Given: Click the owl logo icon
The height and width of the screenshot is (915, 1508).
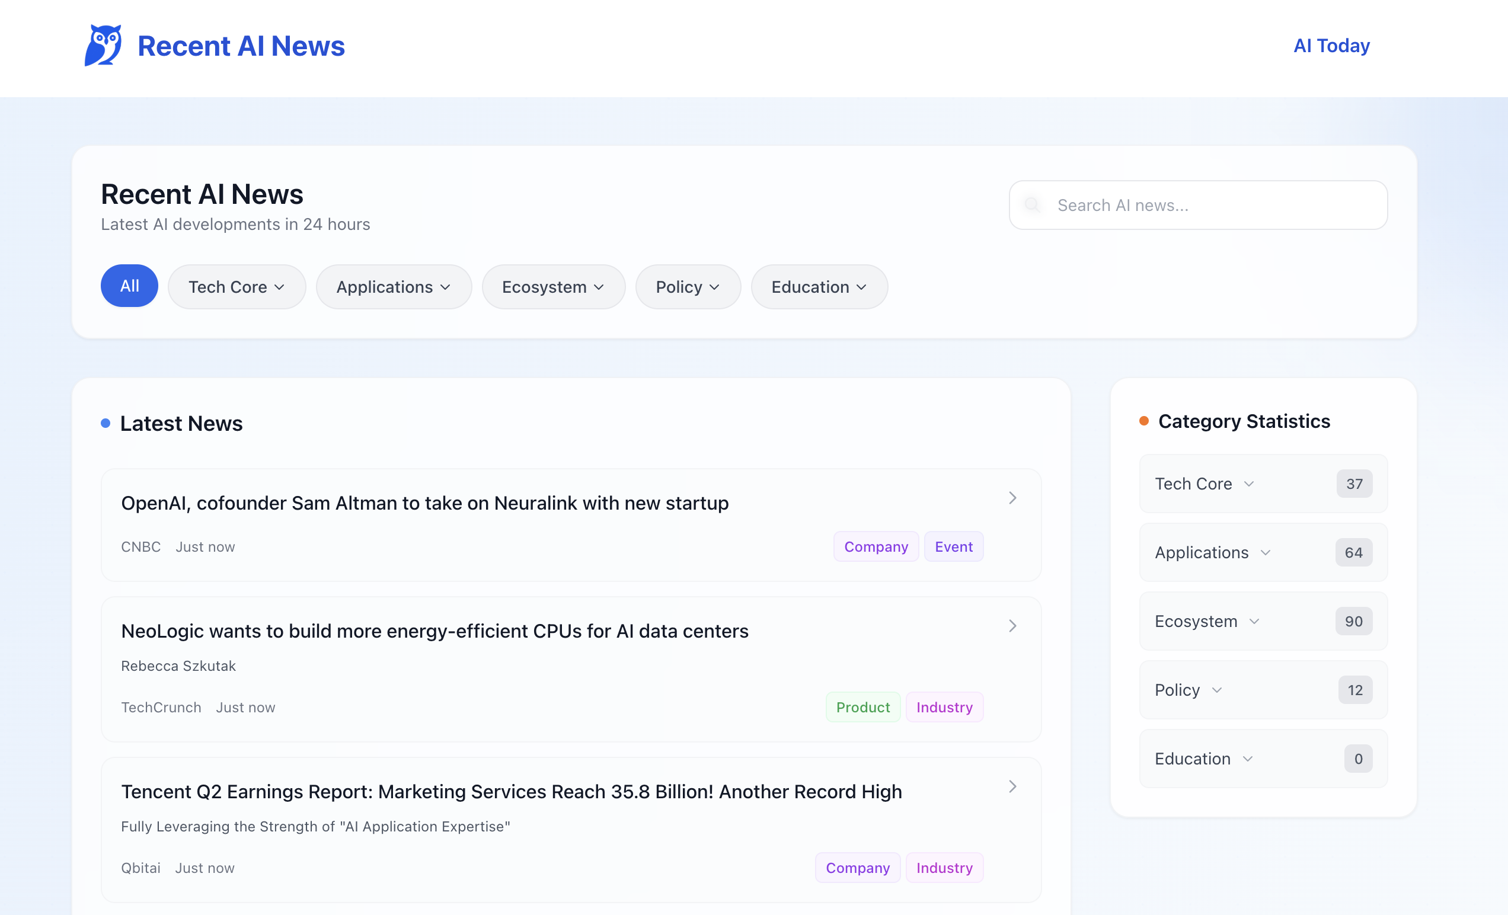Looking at the screenshot, I should 103,45.
